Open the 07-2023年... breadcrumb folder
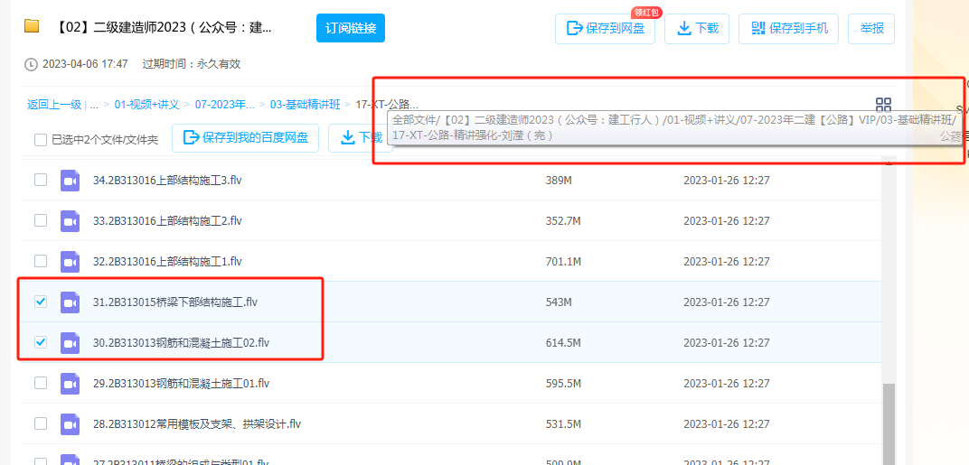Screen dimensions: 969x465 click(x=225, y=105)
